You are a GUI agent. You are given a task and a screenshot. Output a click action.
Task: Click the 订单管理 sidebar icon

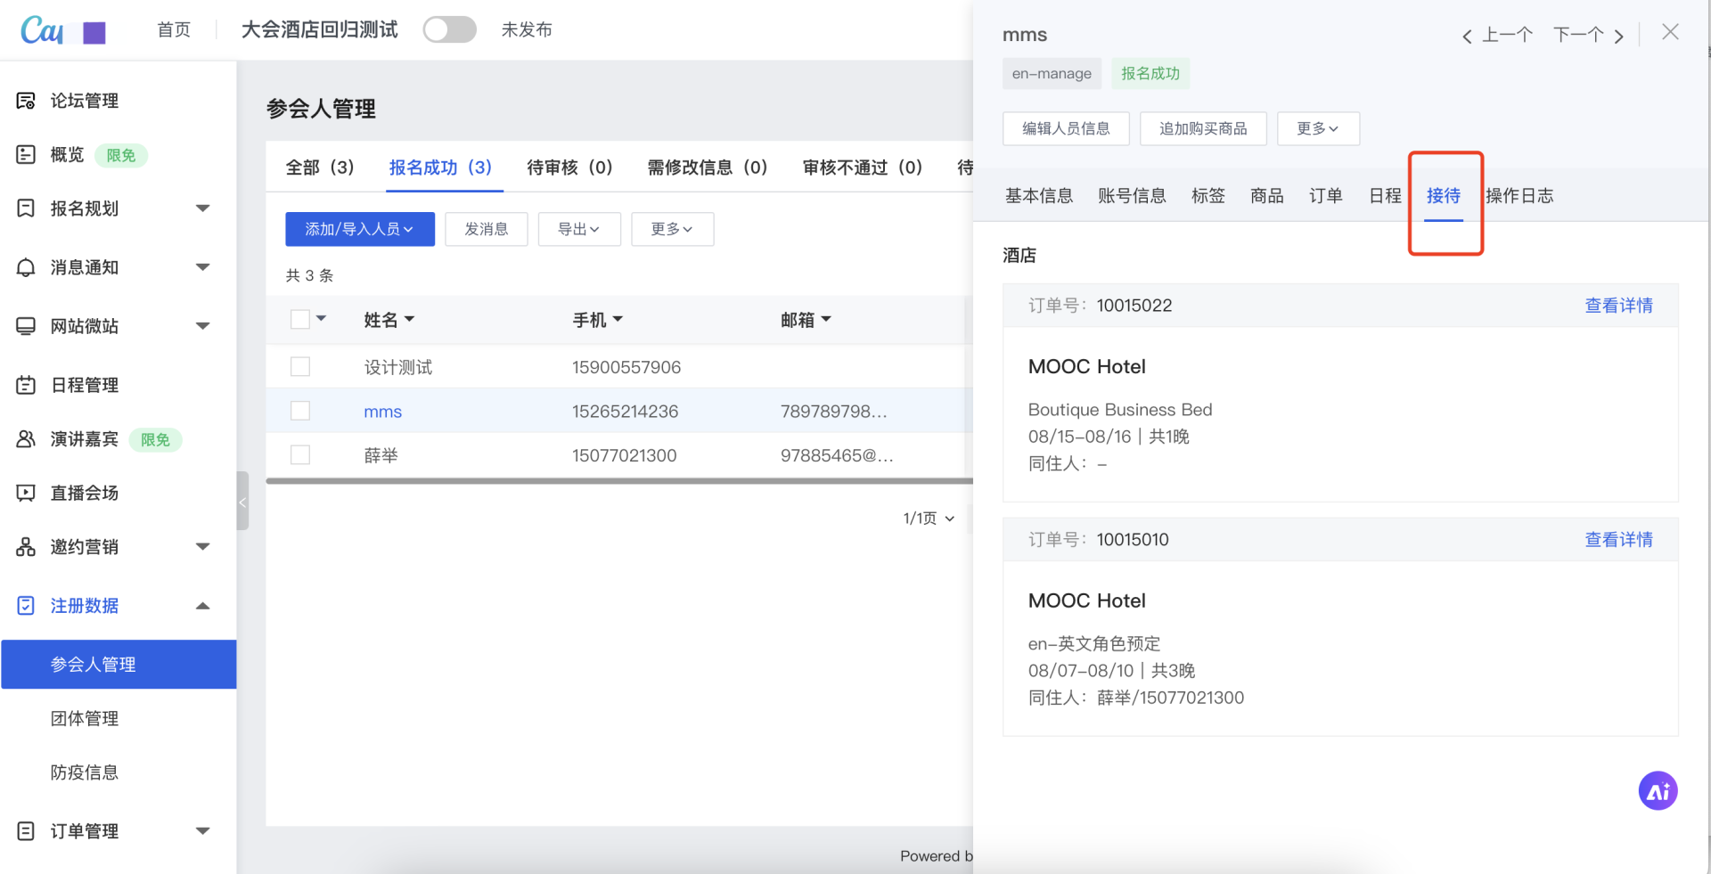pos(26,831)
